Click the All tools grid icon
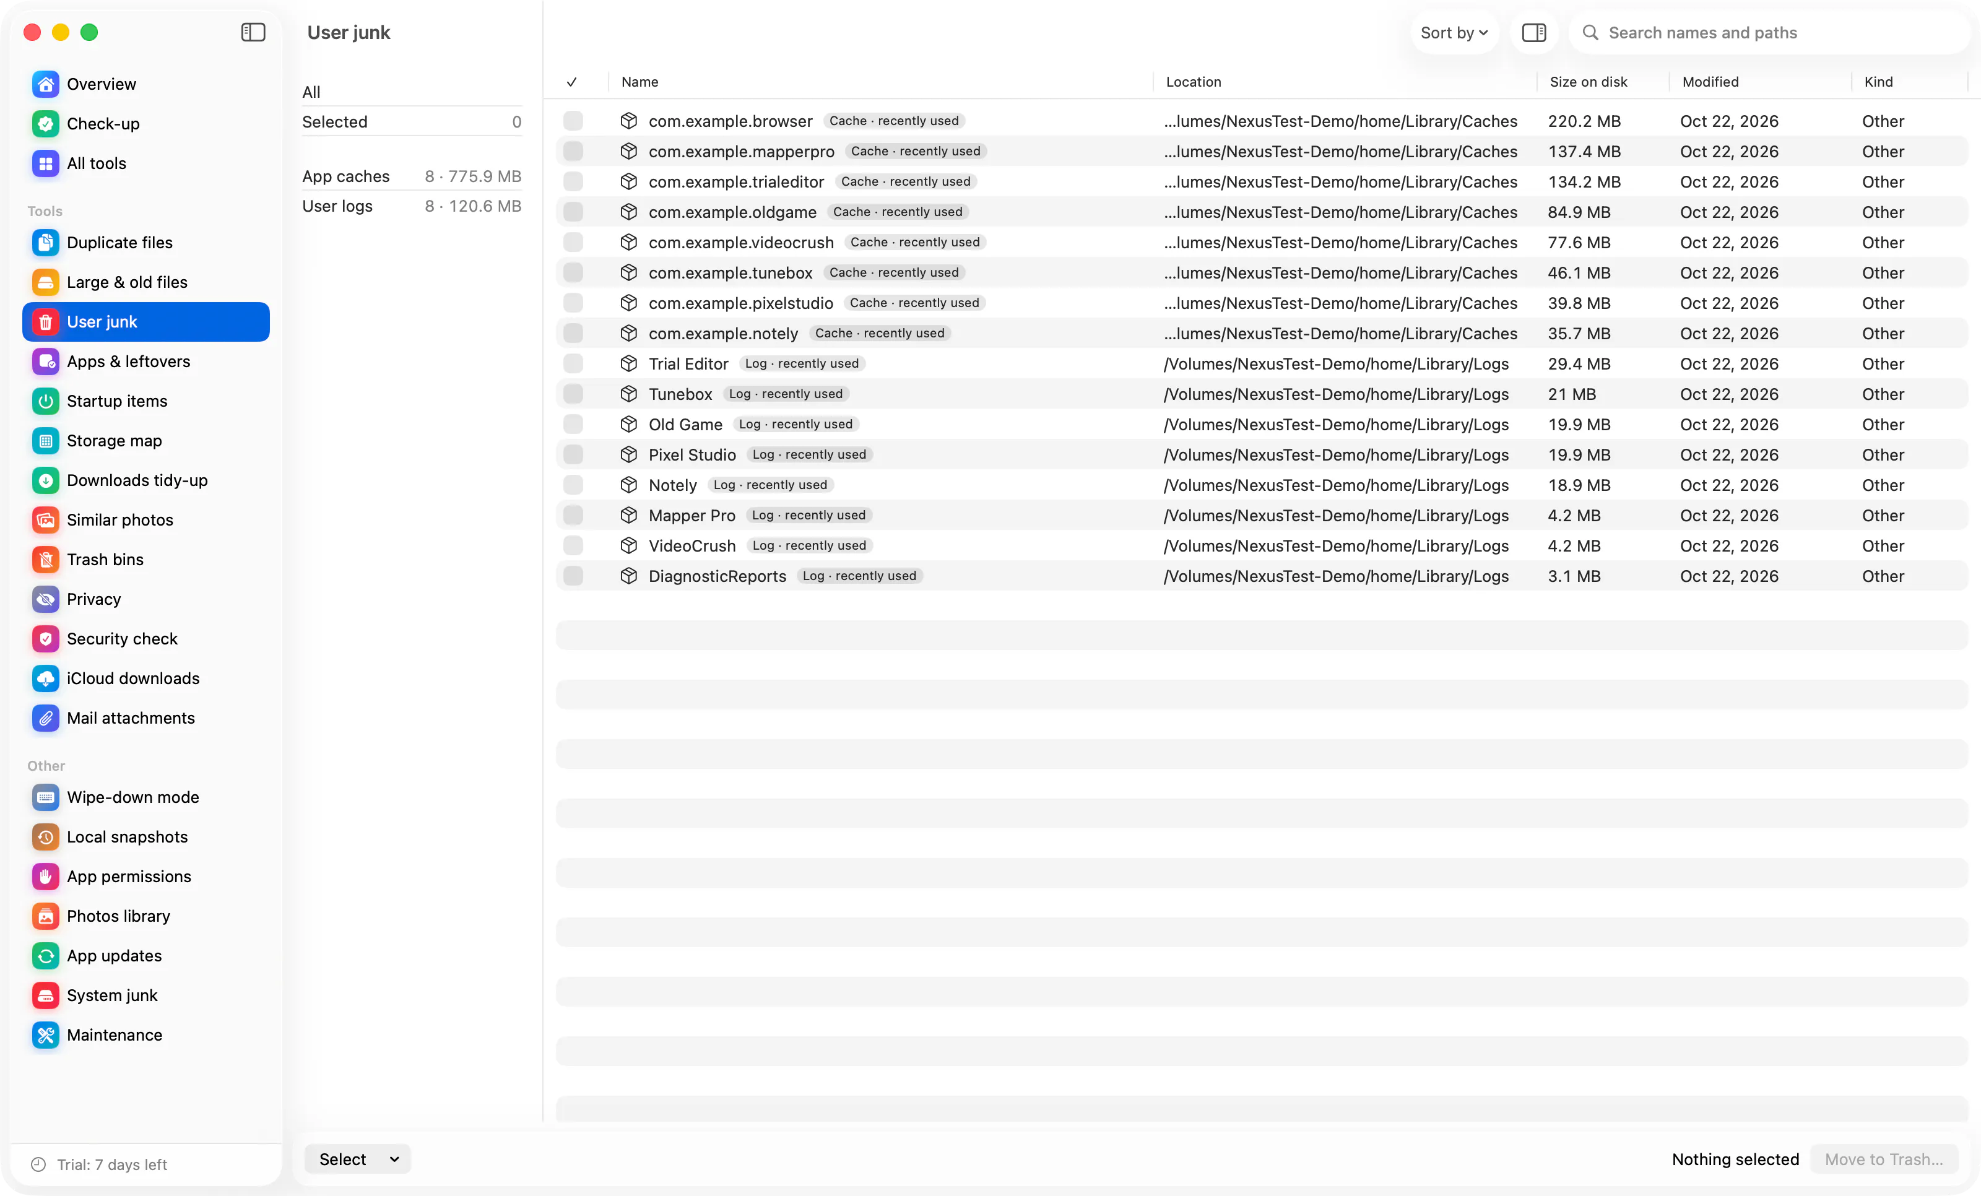The image size is (1981, 1196). [x=46, y=163]
